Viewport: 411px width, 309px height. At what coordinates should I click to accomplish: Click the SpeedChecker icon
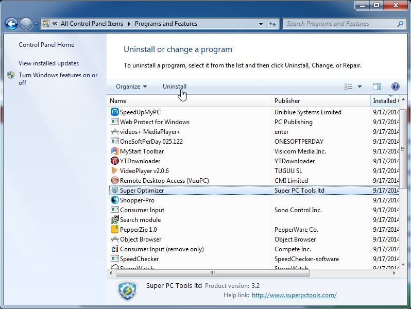tap(114, 259)
